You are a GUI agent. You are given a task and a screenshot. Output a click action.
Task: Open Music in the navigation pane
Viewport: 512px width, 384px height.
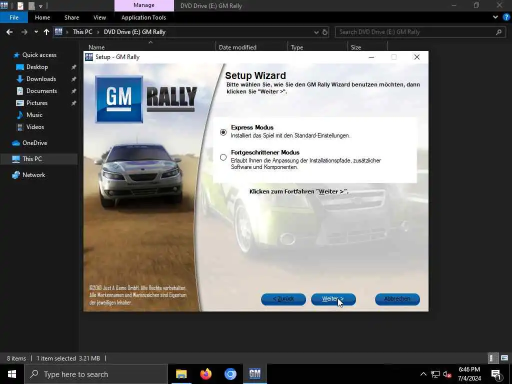point(34,115)
